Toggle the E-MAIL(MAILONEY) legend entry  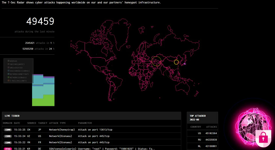click(x=17, y=81)
